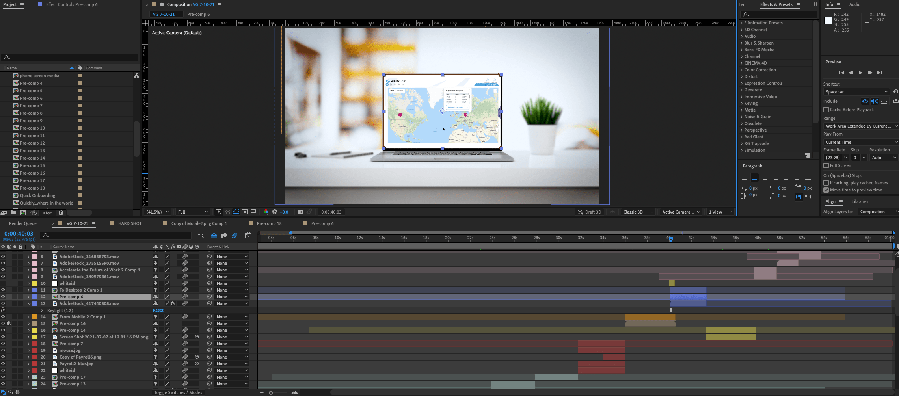The width and height of the screenshot is (899, 396).
Task: Check If caching, play cached frames
Action: 826,183
